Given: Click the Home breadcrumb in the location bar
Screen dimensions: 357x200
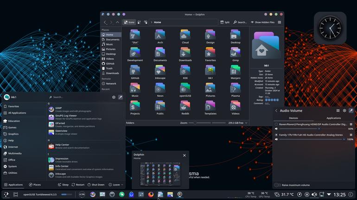Looking at the screenshot, I should [157, 22].
